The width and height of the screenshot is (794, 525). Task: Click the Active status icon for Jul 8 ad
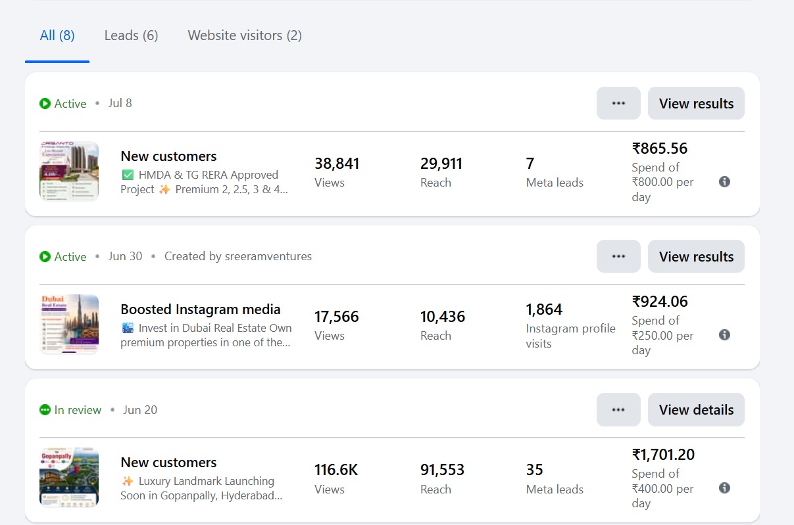click(x=45, y=103)
